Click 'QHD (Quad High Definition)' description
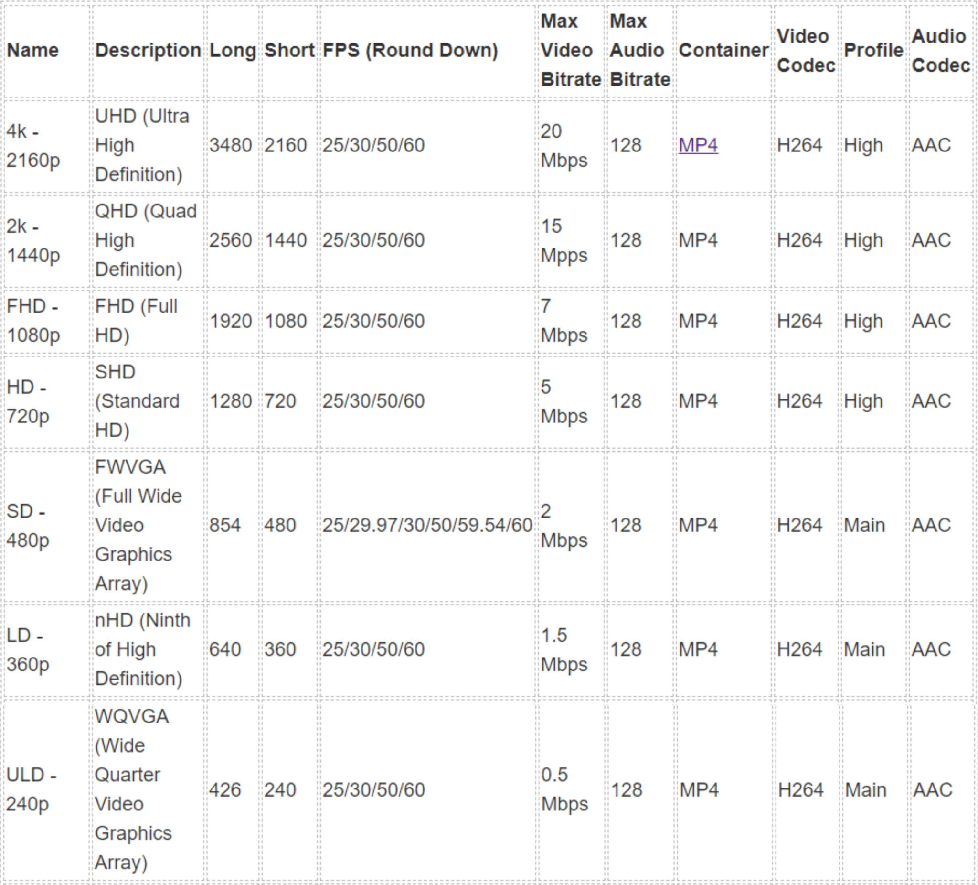The height and width of the screenshot is (885, 978). [x=146, y=240]
